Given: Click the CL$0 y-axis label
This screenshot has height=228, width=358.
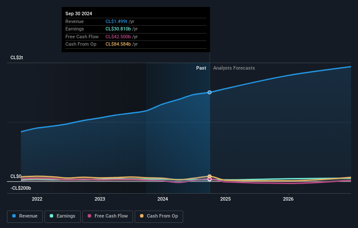Looking at the screenshot, I should [16, 176].
